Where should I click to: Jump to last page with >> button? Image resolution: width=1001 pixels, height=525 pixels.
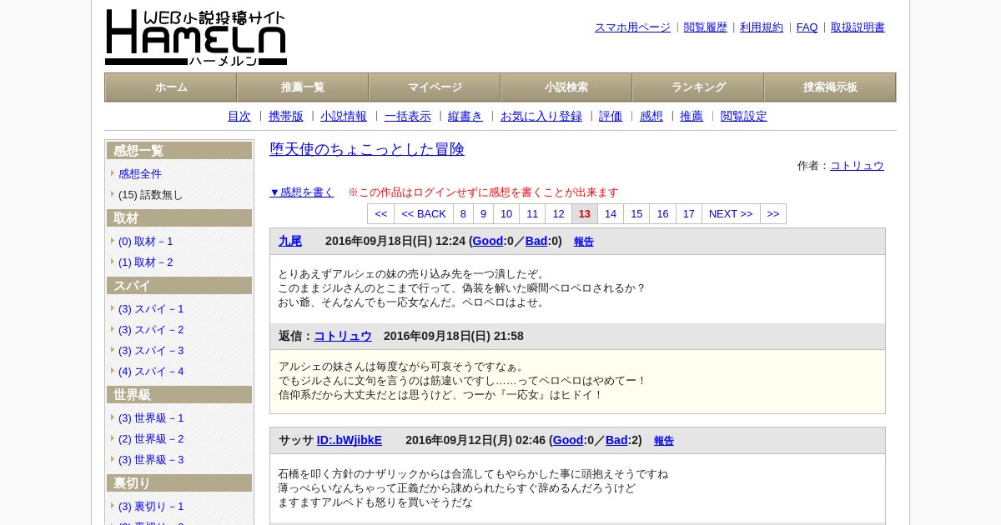[773, 214]
